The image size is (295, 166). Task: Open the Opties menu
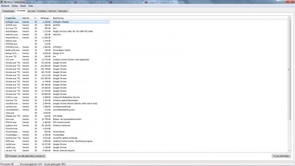[15, 6]
